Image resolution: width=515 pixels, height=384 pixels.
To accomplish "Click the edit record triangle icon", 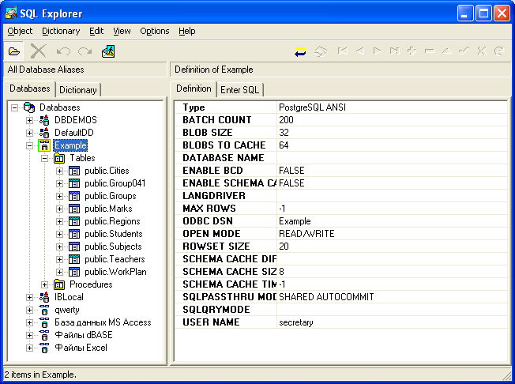I will tap(447, 51).
